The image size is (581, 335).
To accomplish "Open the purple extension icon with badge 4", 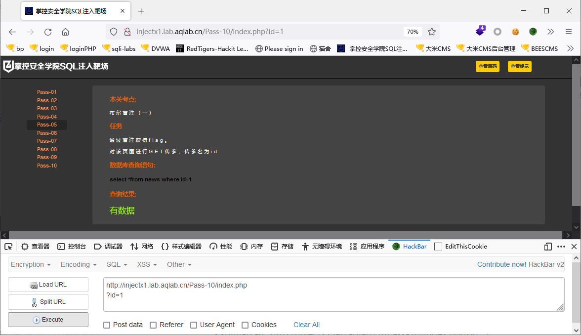I will pos(480,31).
